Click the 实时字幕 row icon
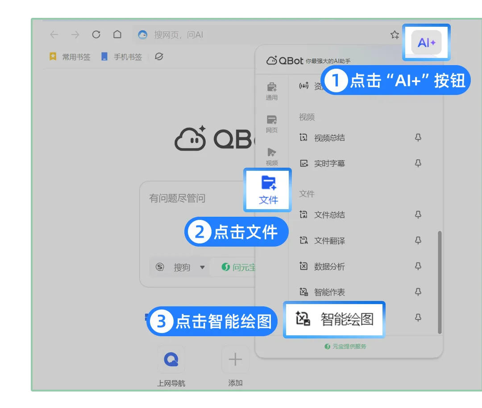Image resolution: width=482 pixels, height=408 pixels. [x=304, y=163]
